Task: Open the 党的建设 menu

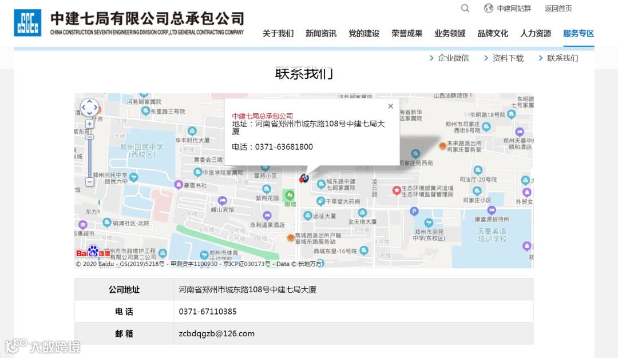Action: click(364, 34)
